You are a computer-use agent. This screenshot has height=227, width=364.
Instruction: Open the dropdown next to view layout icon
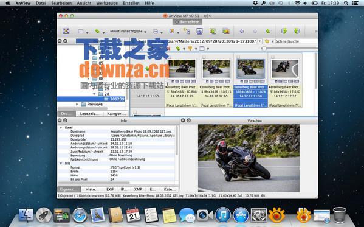click(87, 33)
